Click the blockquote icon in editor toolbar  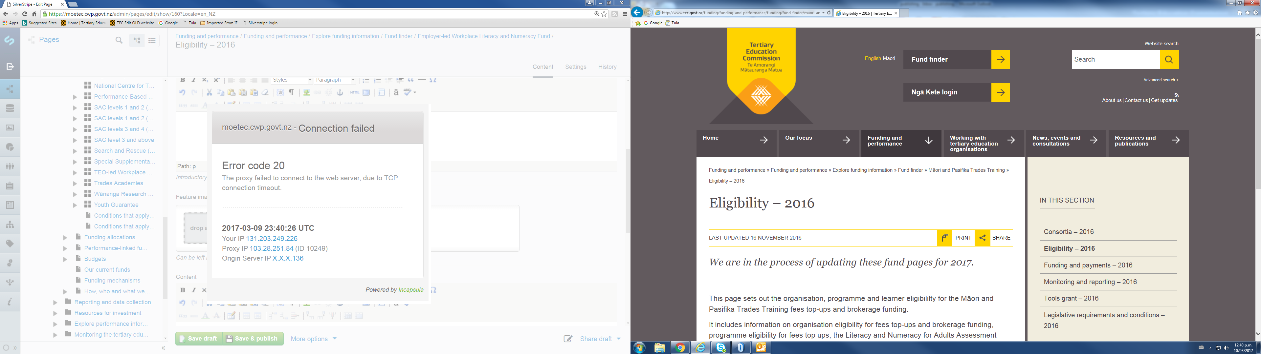[411, 80]
